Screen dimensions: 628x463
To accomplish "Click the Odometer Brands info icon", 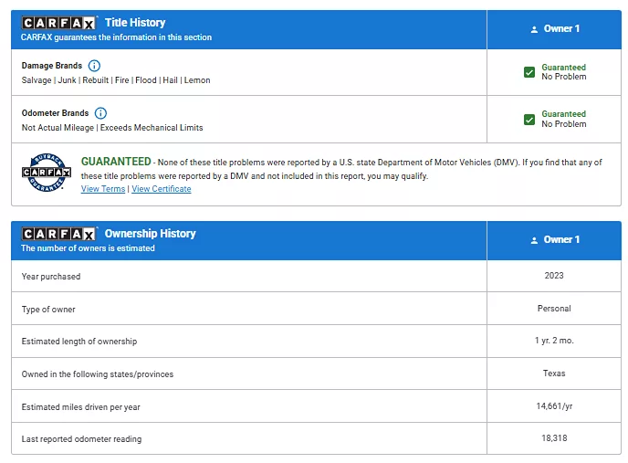I will tap(100, 113).
